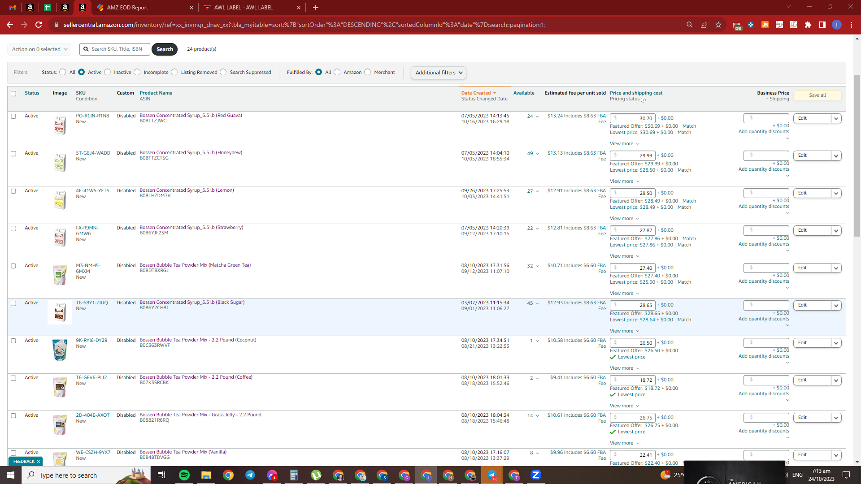The image size is (861, 484).
Task: Click Edit button for Grass Jelly row
Action: point(812,418)
